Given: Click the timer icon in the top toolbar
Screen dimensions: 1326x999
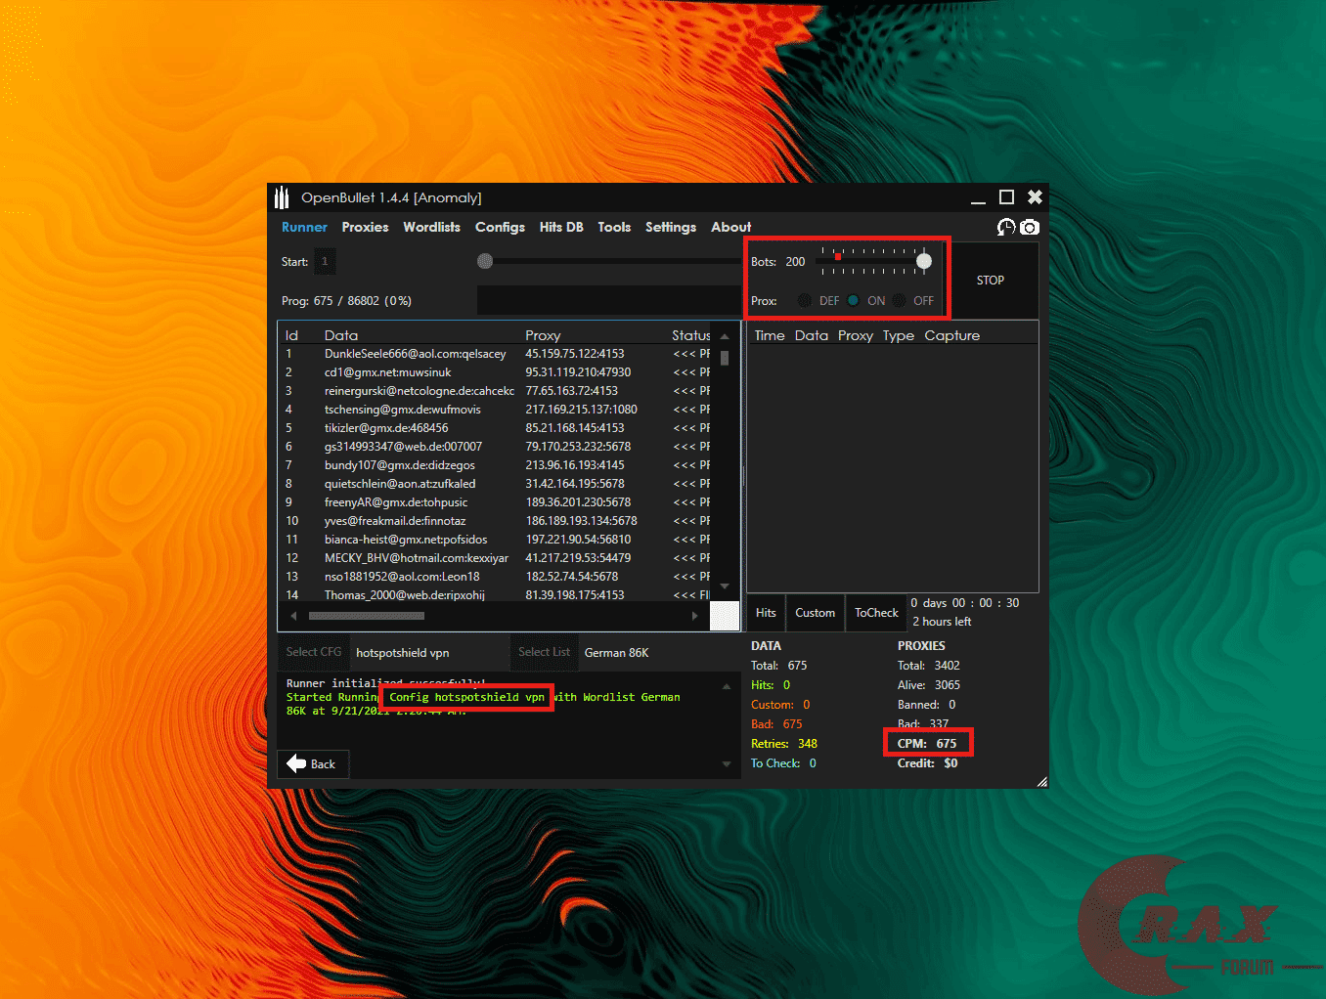Looking at the screenshot, I should tap(1005, 227).
